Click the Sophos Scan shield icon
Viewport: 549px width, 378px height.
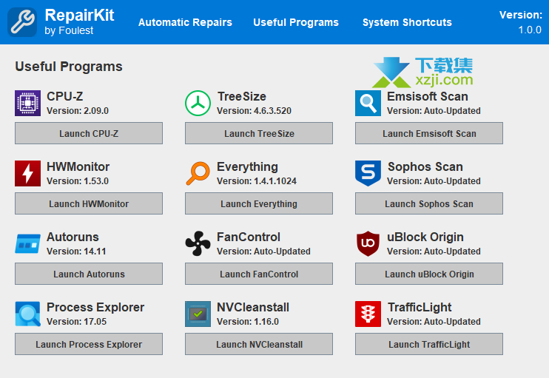[x=368, y=173]
